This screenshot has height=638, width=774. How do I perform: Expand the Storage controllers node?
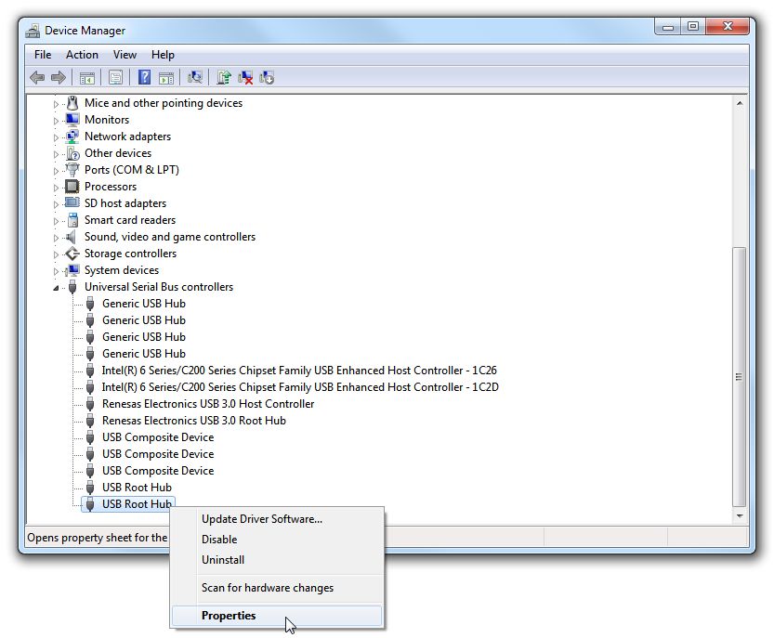(56, 254)
